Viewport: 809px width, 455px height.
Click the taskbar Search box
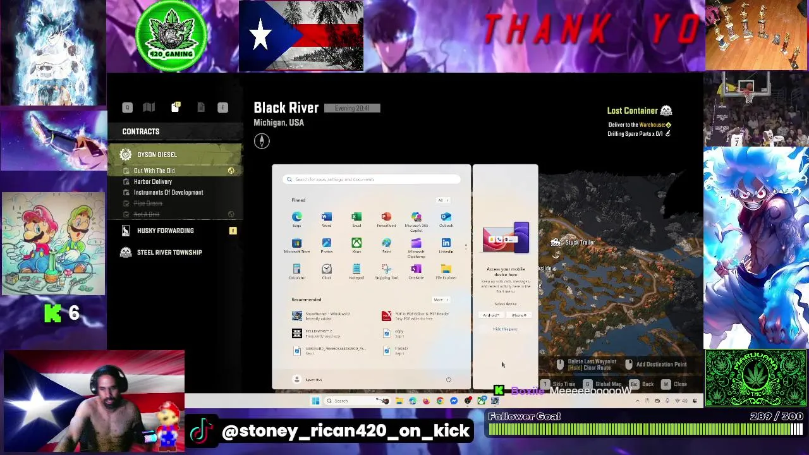pyautogui.click(x=357, y=401)
